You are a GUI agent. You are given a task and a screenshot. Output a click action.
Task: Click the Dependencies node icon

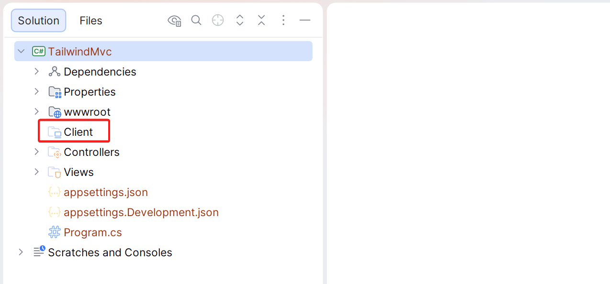coord(54,71)
